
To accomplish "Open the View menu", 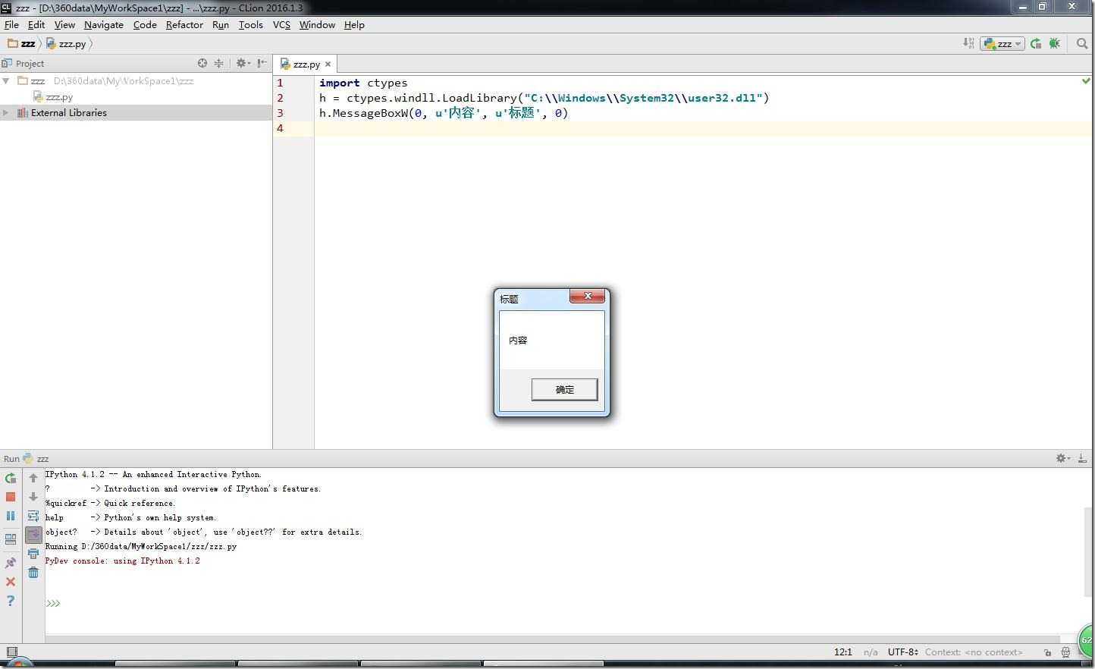I will tap(64, 24).
